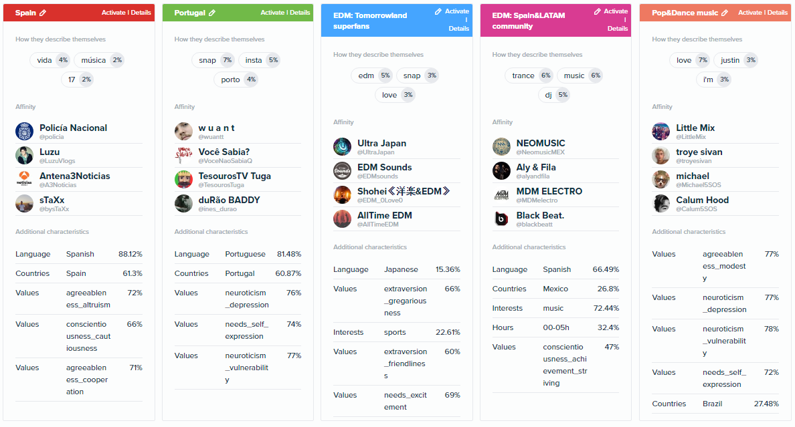Screen dimensions: 795x427
Task: Open the Calum Hood account name
Action: tap(703, 200)
